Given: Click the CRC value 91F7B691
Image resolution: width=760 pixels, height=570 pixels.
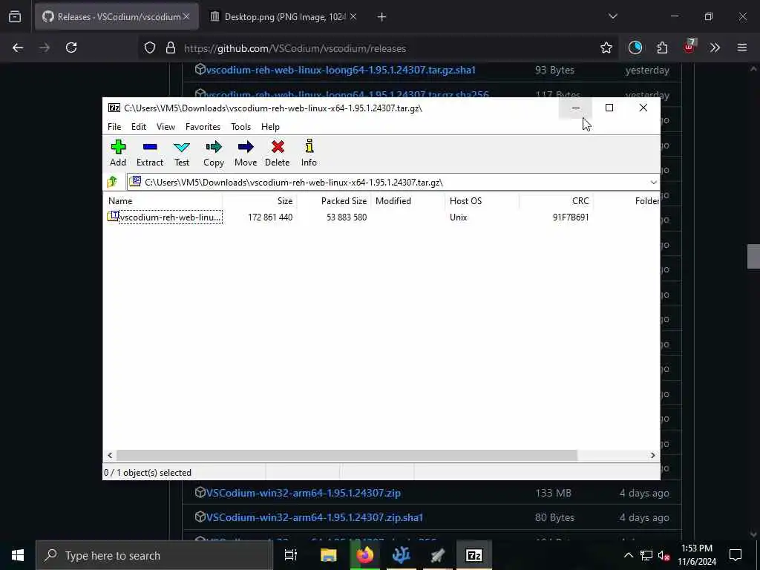Looking at the screenshot, I should (x=571, y=217).
